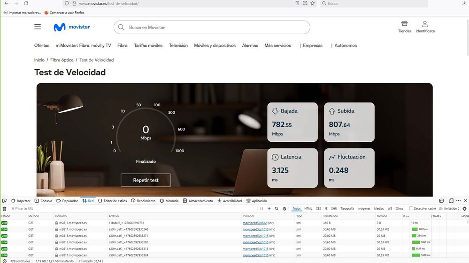Toggle Desactivar caché checkbox
Screen dimensions: 469x263
tap(411, 209)
